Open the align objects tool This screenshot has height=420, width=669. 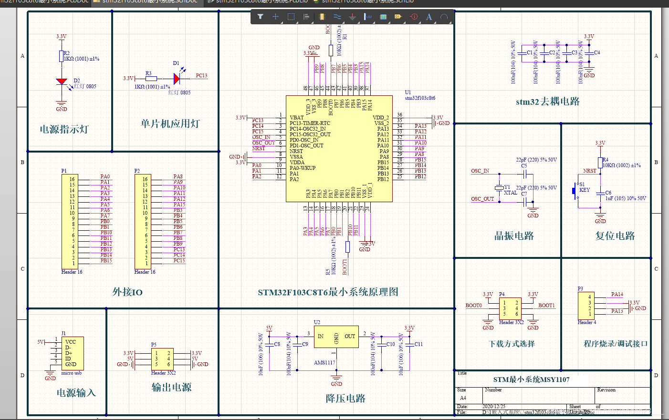[306, 17]
